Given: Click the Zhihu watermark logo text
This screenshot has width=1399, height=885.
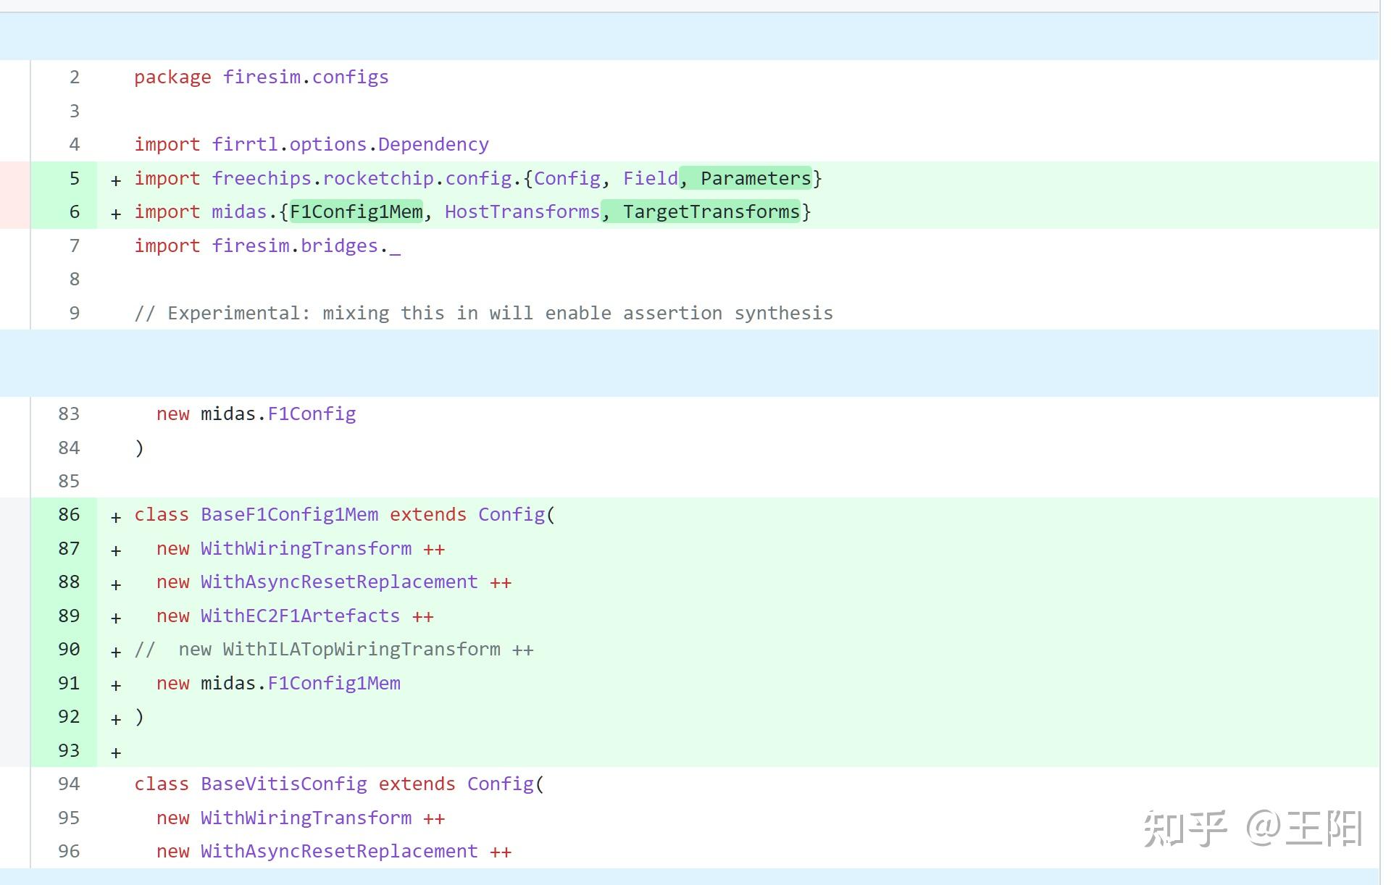Looking at the screenshot, I should [x=1185, y=829].
